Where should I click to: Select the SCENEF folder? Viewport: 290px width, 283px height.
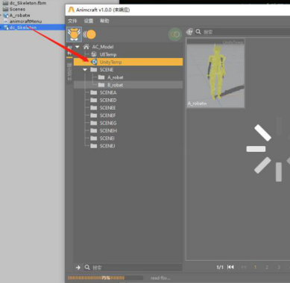pos(107,115)
